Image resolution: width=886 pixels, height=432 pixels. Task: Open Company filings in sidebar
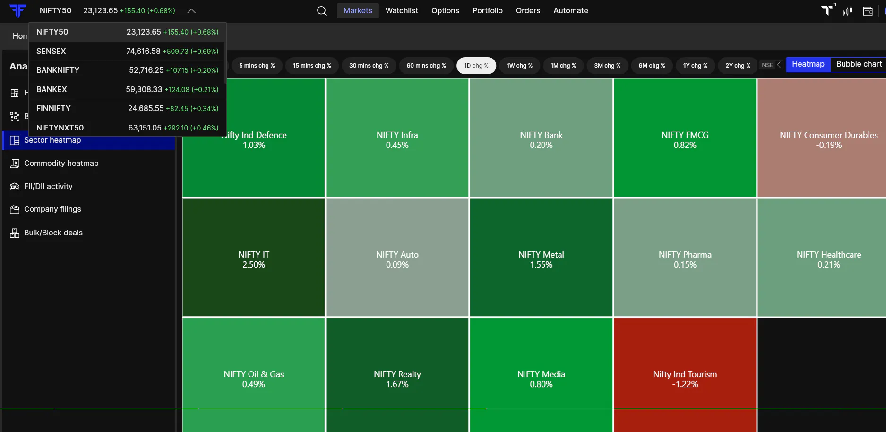tap(52, 209)
